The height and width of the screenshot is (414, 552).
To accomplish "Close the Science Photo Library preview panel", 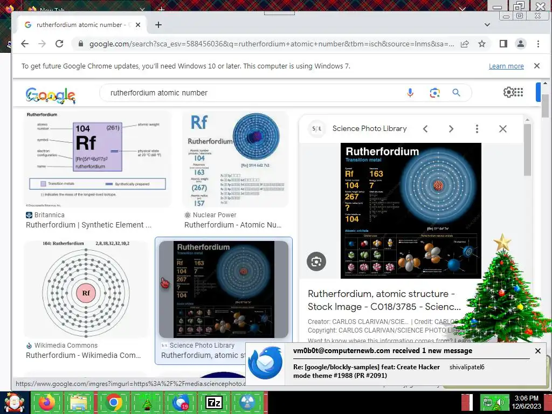I will (x=503, y=129).
